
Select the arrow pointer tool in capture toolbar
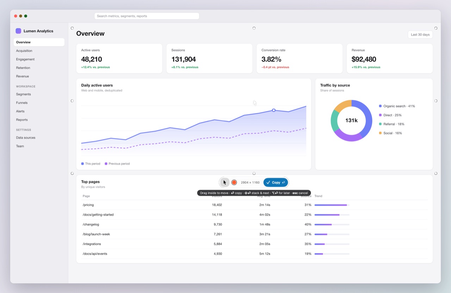(225, 182)
